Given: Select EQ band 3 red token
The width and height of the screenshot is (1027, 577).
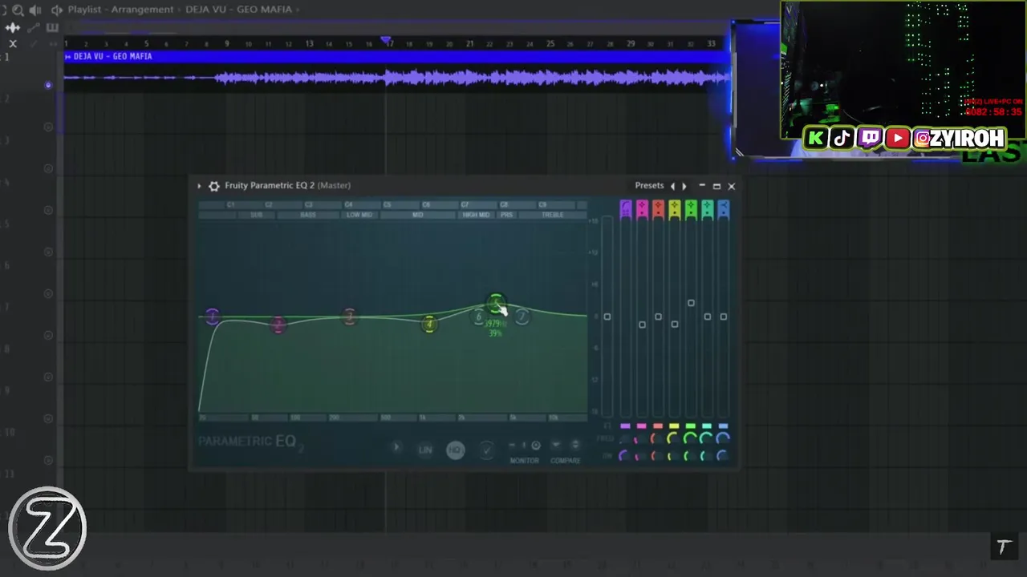Looking at the screenshot, I should pyautogui.click(x=349, y=317).
